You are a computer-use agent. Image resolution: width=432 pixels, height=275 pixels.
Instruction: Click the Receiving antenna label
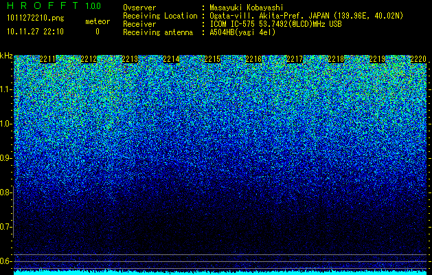158,32
